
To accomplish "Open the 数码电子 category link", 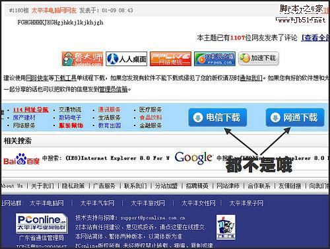I will 70,118.
